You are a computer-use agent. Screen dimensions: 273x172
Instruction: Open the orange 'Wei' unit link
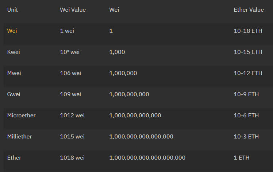pos(12,31)
